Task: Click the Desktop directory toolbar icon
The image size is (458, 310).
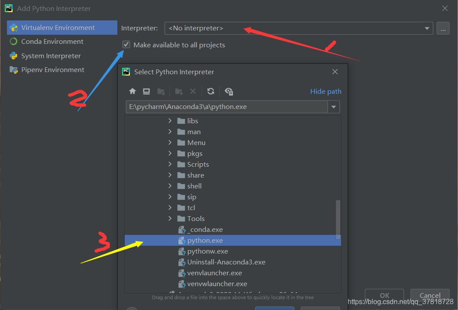Action: point(146,91)
